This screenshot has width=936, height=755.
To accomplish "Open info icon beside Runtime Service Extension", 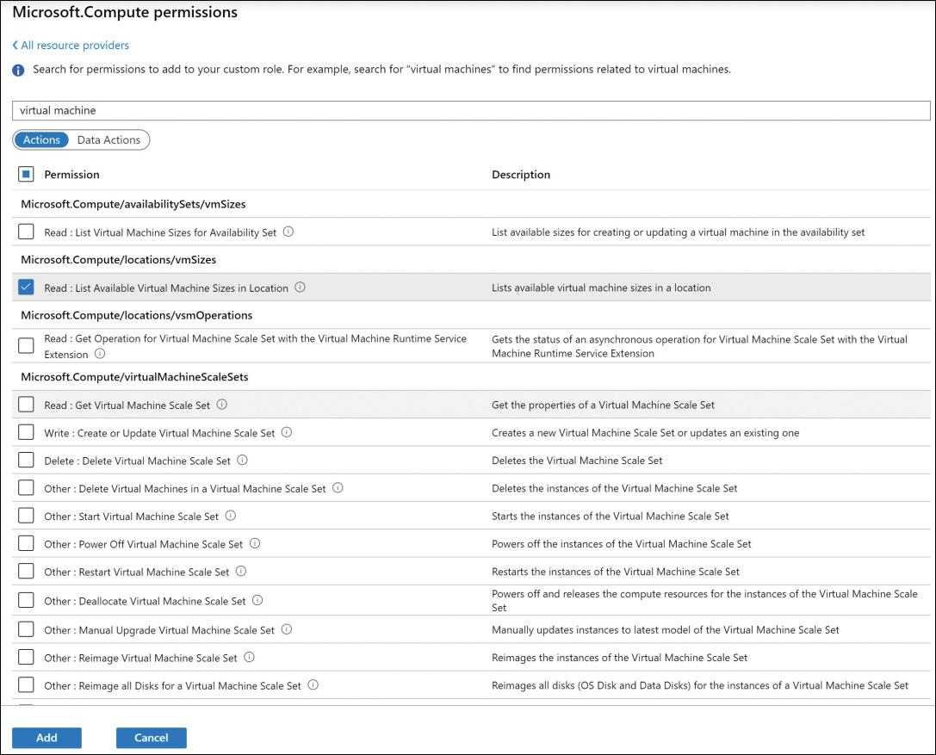I will tap(100, 353).
